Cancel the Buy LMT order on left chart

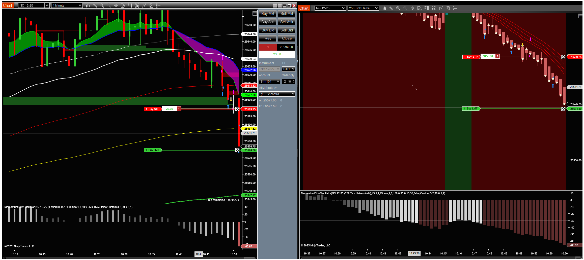tap(237, 151)
